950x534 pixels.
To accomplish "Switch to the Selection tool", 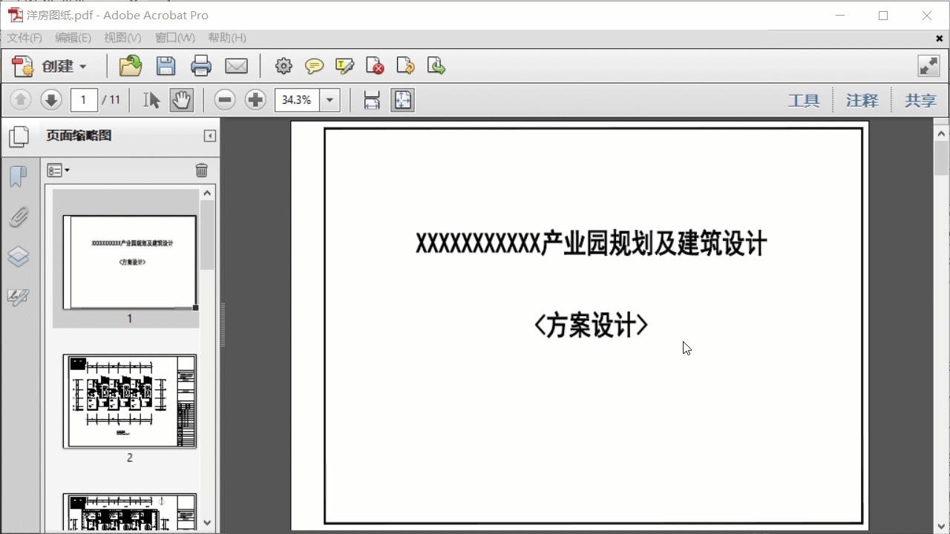I will [x=151, y=99].
